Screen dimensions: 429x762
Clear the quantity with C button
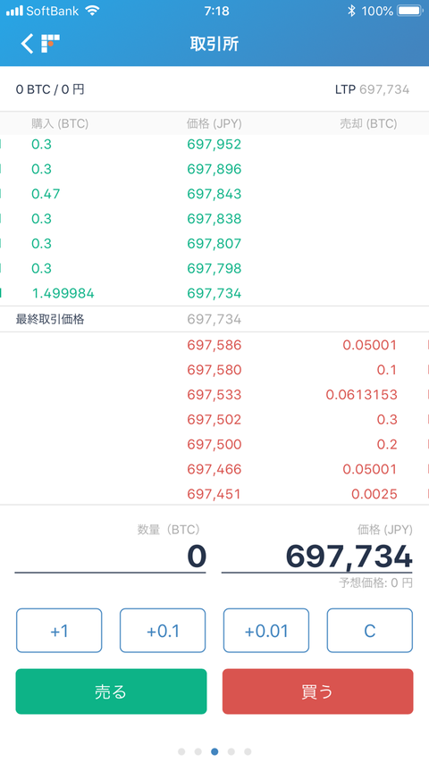click(370, 631)
